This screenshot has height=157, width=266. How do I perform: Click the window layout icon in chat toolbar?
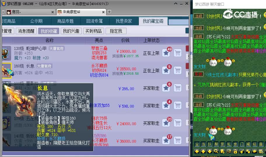(x=229, y=151)
